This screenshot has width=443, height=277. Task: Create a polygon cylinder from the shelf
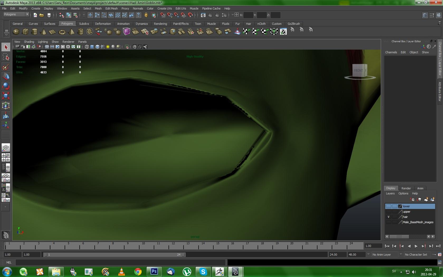(34, 32)
